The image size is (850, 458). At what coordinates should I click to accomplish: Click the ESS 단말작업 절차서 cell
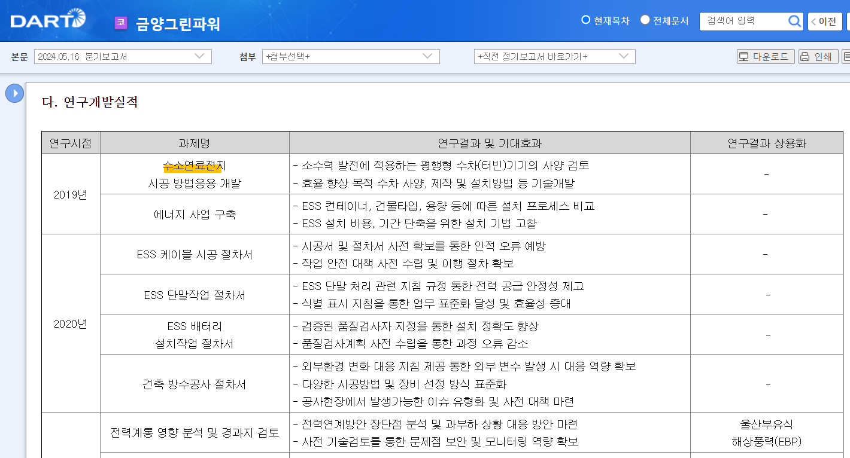pos(195,295)
